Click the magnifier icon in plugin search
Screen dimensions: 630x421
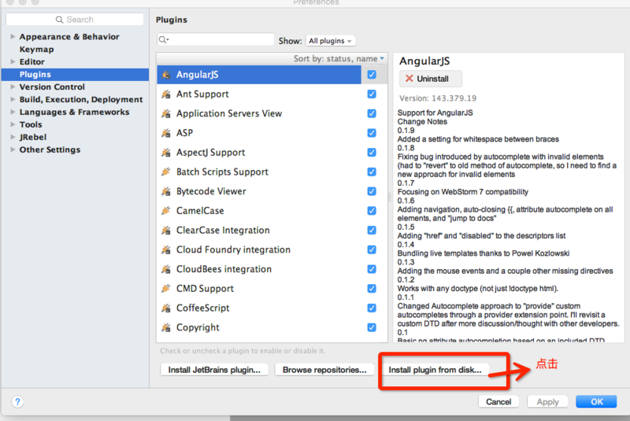click(x=163, y=39)
